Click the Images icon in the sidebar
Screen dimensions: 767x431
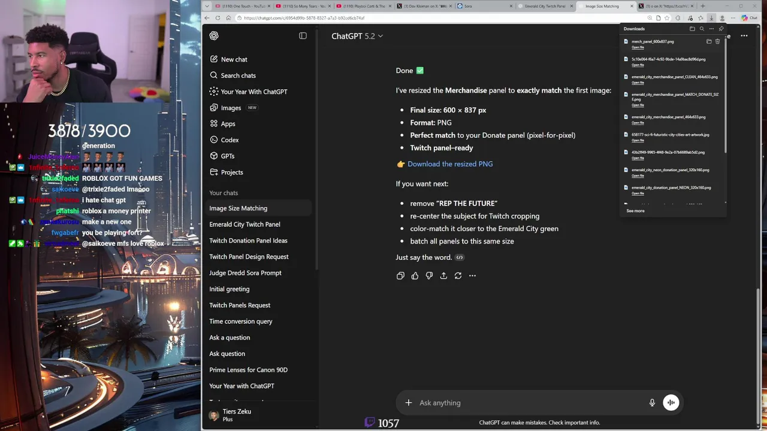214,108
